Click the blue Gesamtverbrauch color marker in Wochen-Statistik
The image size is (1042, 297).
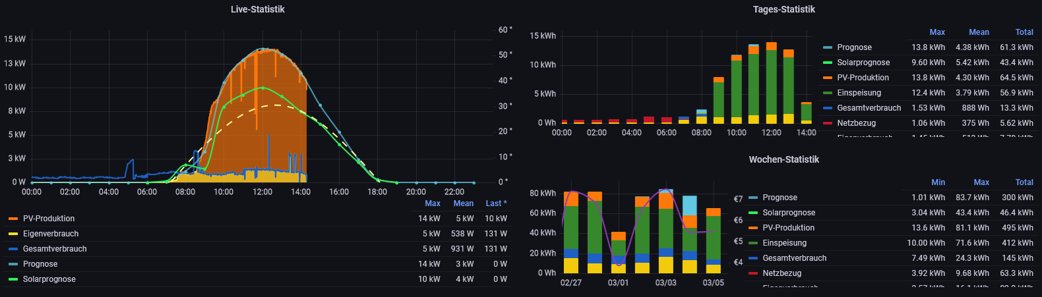(753, 258)
